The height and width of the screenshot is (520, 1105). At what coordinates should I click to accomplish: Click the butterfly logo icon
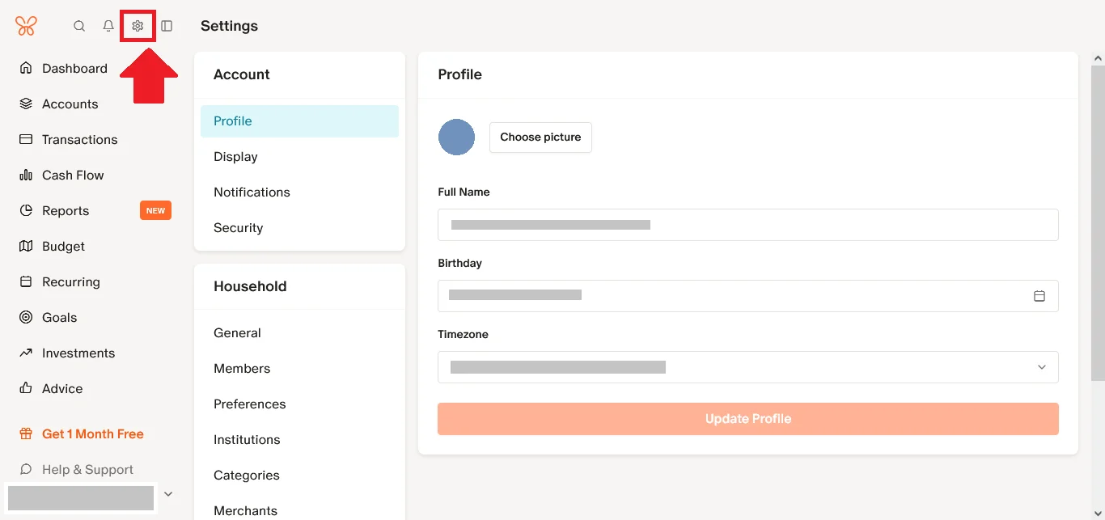click(x=26, y=26)
